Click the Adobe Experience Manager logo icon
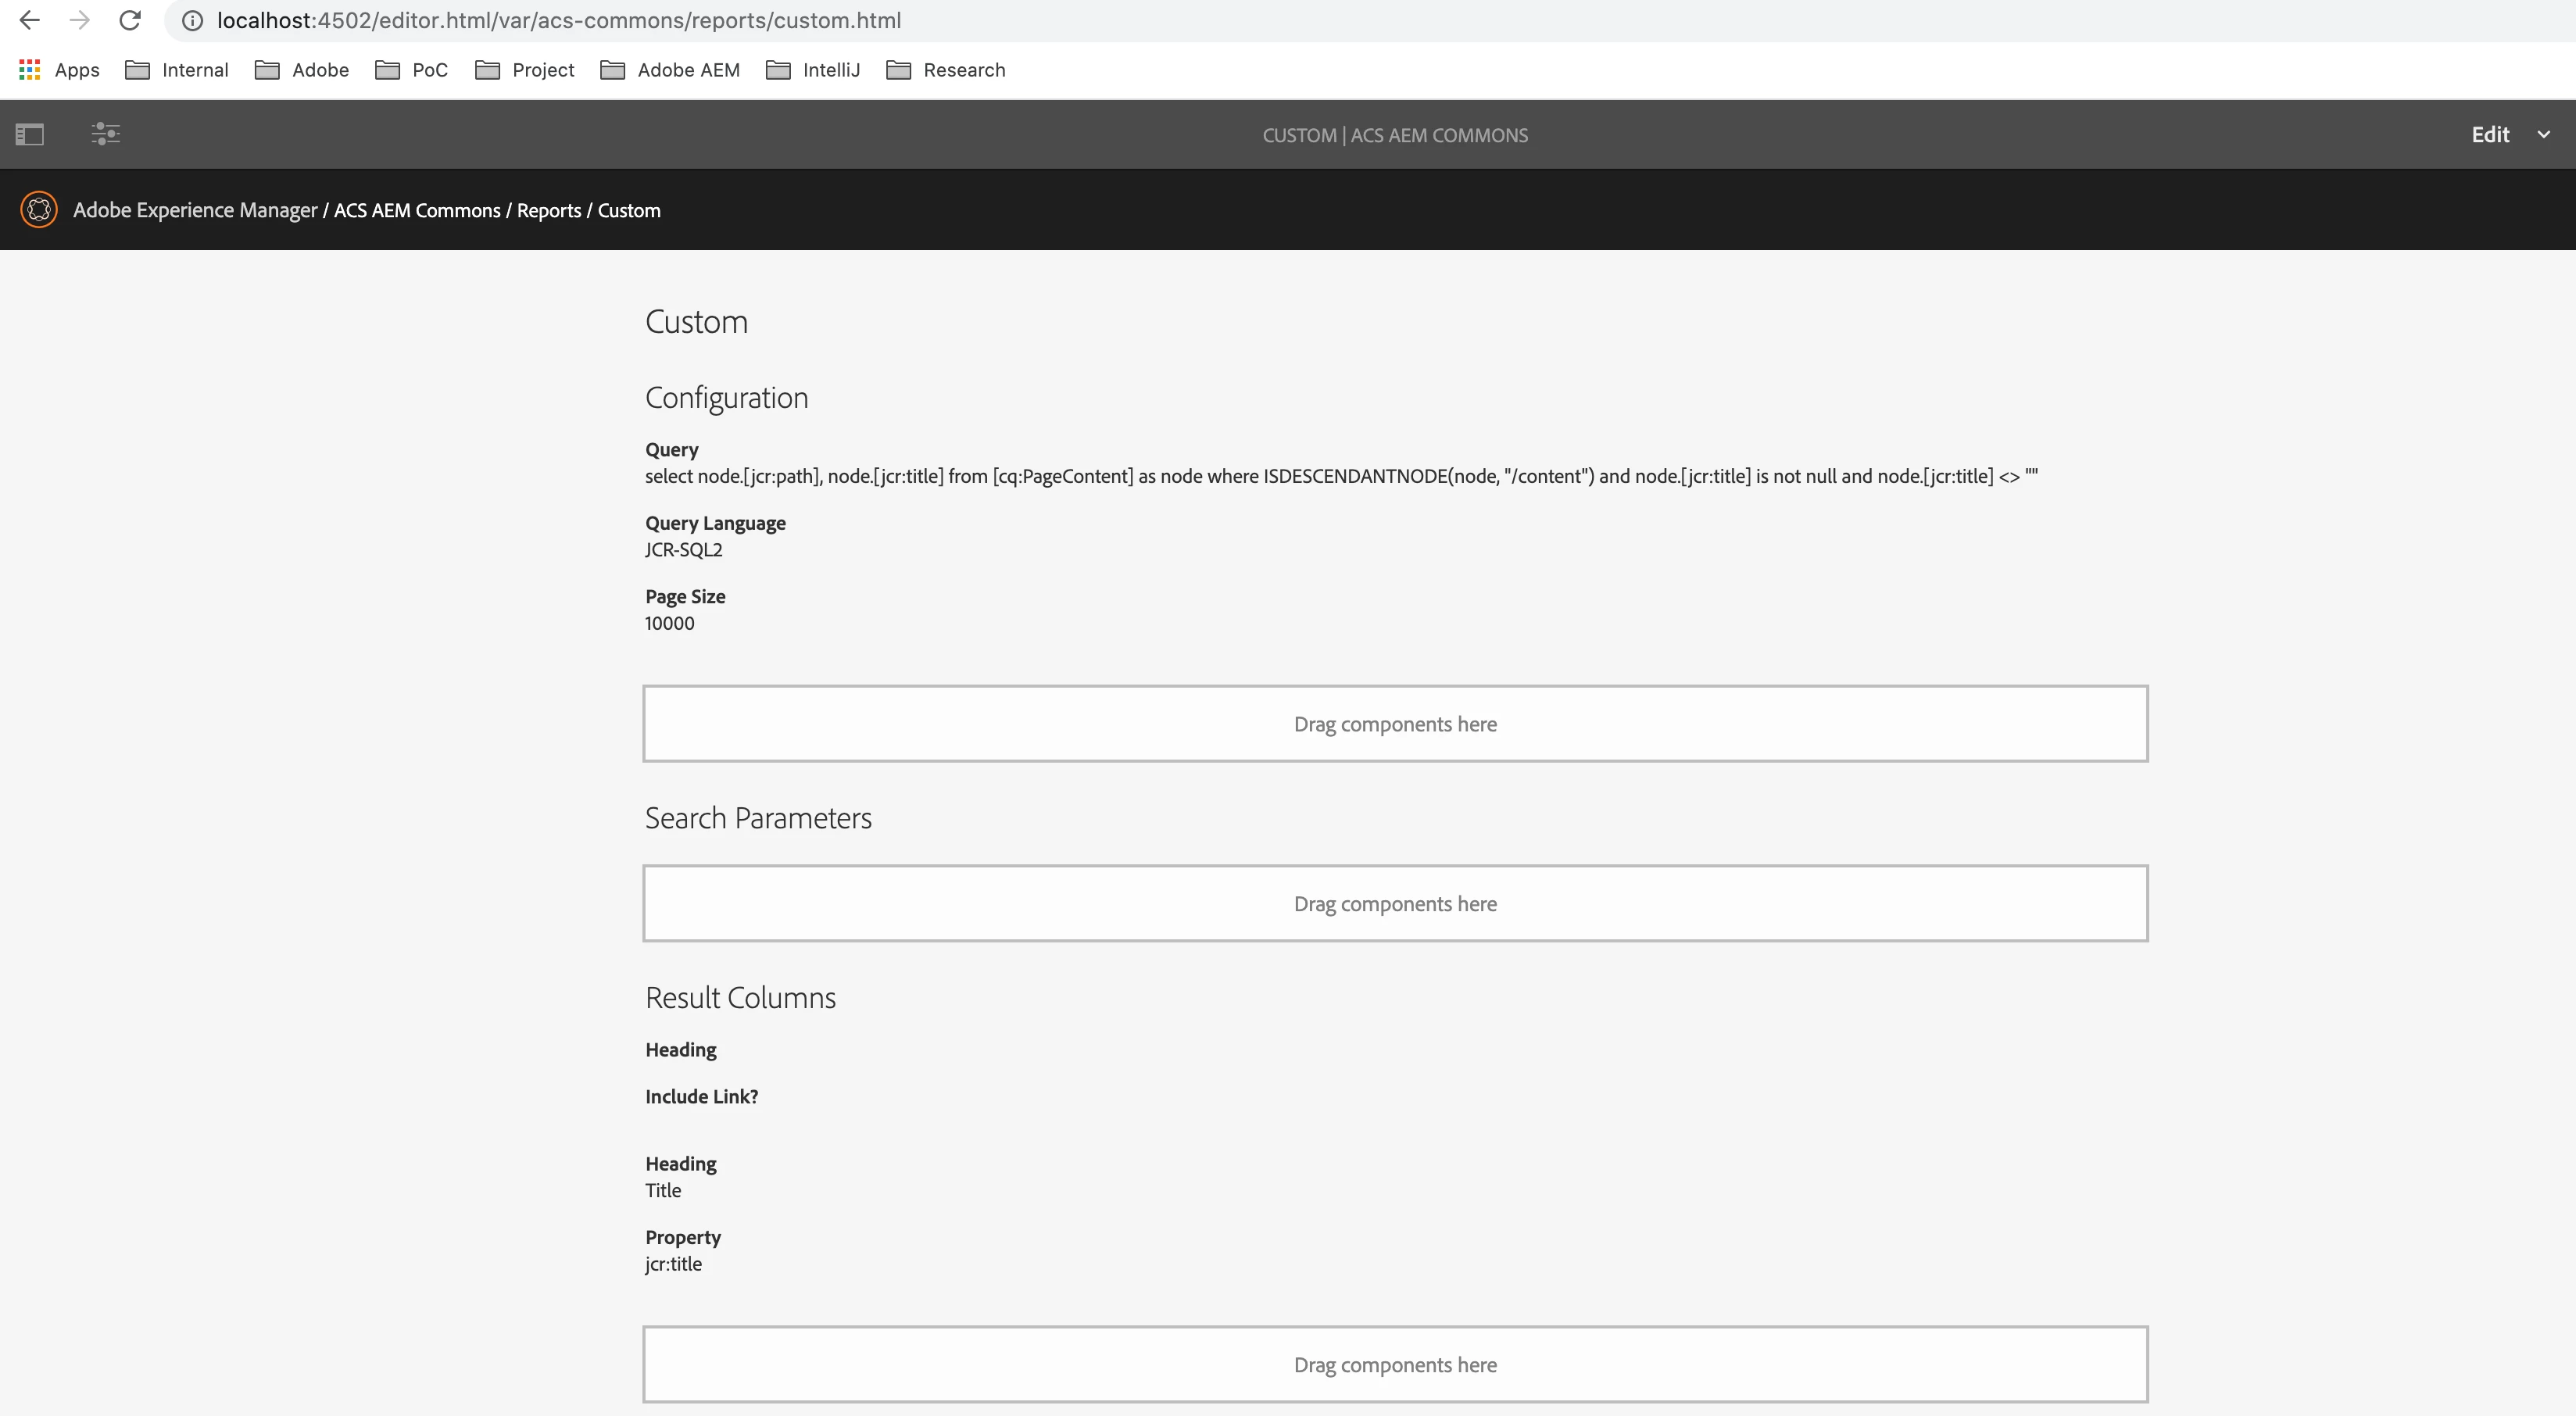The width and height of the screenshot is (2576, 1416). point(39,210)
